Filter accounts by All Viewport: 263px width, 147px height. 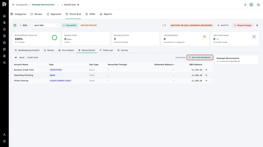click(x=16, y=57)
